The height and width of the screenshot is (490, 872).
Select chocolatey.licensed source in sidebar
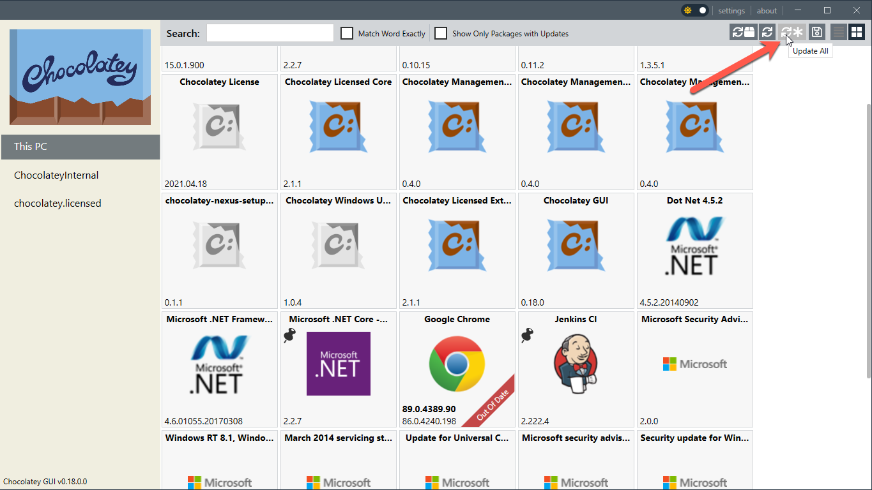tap(80, 204)
